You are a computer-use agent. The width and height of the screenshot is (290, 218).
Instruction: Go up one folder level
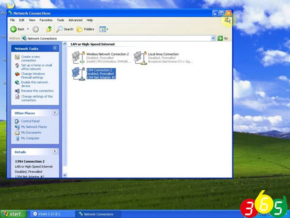pos(49,29)
